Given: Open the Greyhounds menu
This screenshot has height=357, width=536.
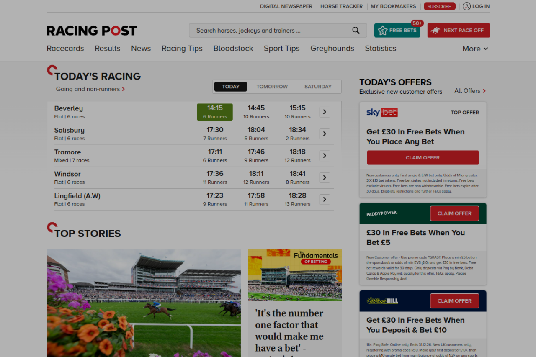Looking at the screenshot, I should [x=332, y=49].
